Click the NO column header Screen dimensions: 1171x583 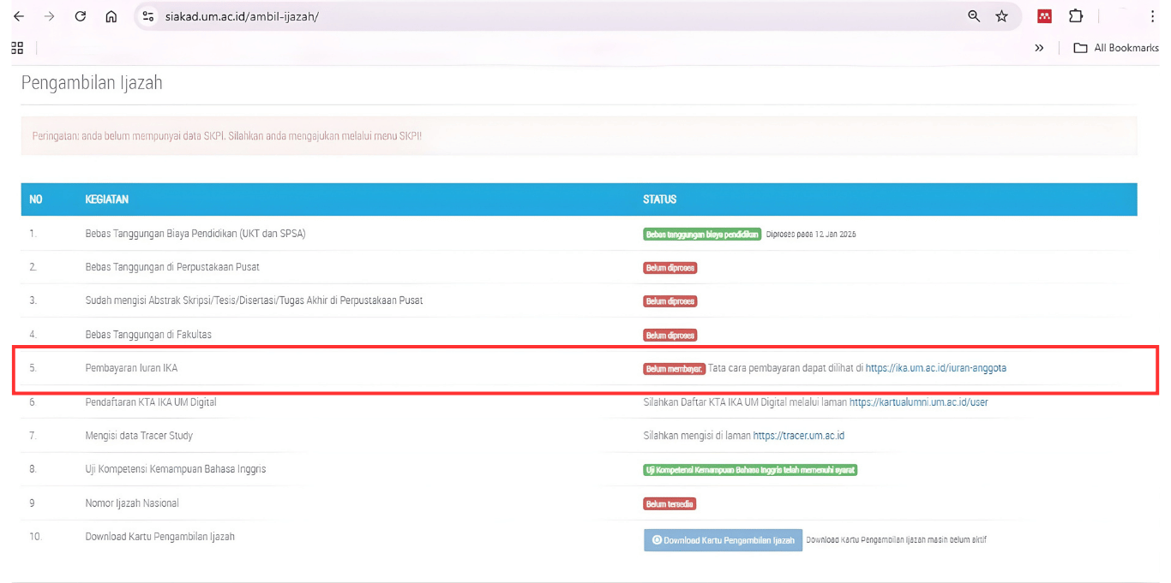tap(35, 199)
